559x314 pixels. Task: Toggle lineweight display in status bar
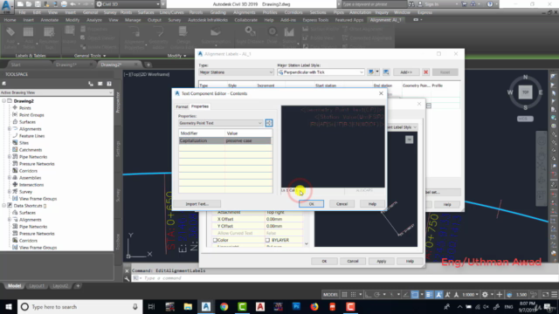429,295
